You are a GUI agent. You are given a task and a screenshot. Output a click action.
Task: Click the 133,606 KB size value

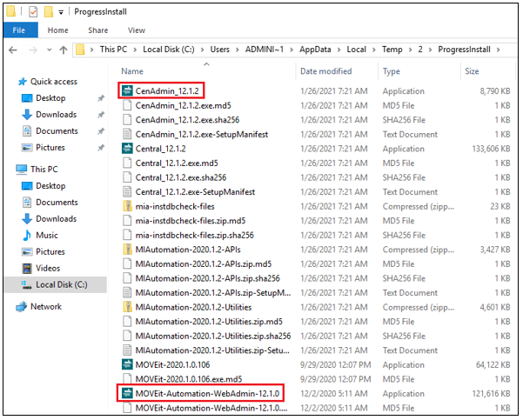click(x=491, y=149)
